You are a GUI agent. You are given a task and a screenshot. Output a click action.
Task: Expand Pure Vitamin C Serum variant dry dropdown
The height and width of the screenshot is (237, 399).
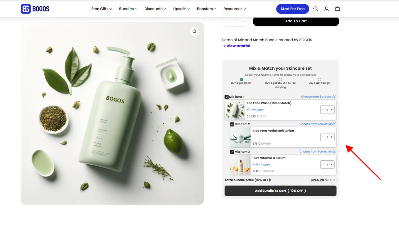pos(267,164)
